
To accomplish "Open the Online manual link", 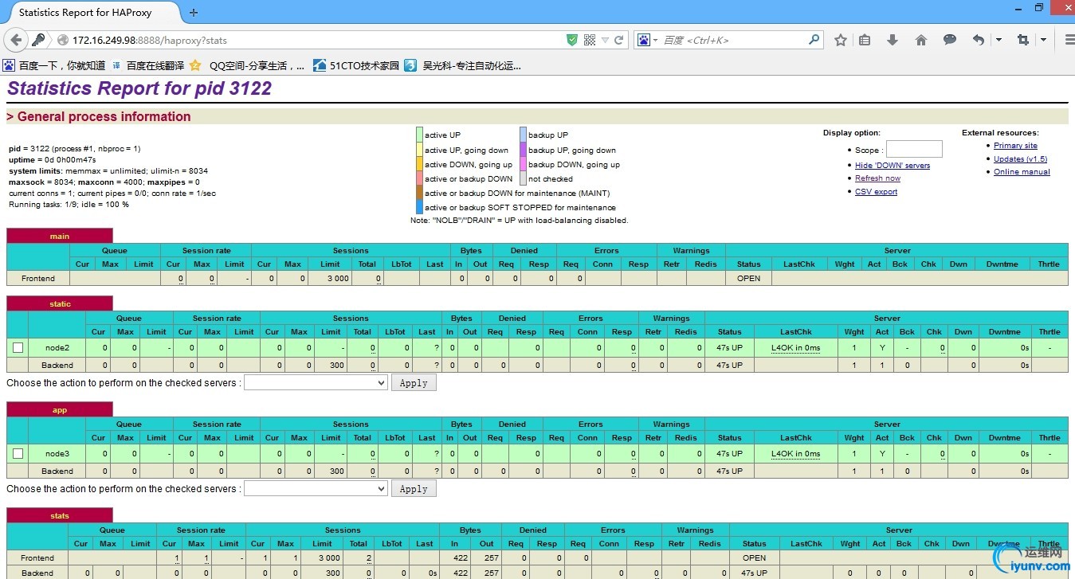I will click(x=1022, y=172).
